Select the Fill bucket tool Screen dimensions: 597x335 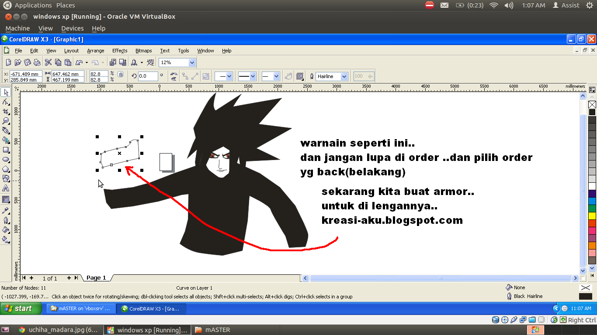click(6, 229)
